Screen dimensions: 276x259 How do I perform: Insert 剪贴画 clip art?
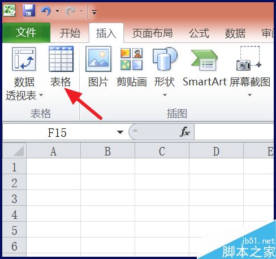click(x=132, y=67)
